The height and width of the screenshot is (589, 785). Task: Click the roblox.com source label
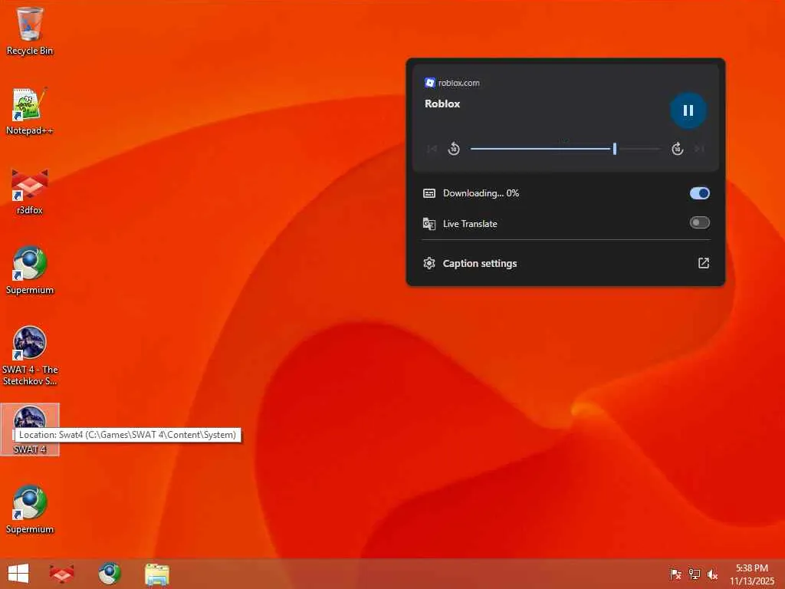458,83
